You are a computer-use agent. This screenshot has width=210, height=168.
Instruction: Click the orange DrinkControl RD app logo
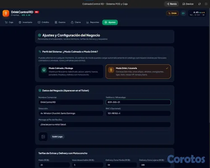coord(6,13)
